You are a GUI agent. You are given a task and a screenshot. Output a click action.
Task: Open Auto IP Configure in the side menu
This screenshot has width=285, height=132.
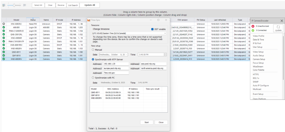[x=261, y=86]
